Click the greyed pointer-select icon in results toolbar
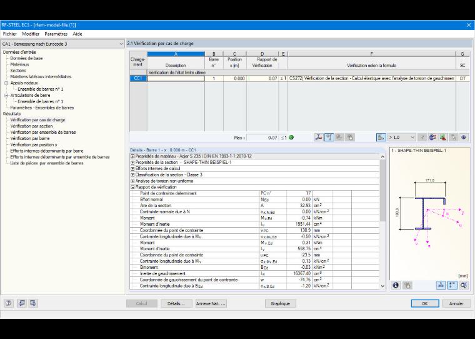 453,138
